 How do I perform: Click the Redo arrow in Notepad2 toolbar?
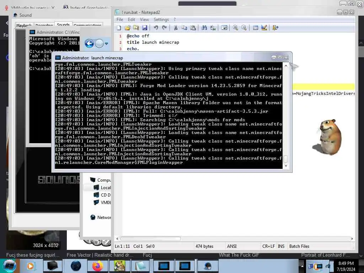point(164,28)
